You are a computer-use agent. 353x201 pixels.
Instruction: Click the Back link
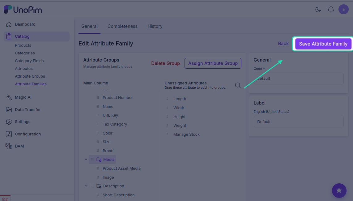point(283,44)
